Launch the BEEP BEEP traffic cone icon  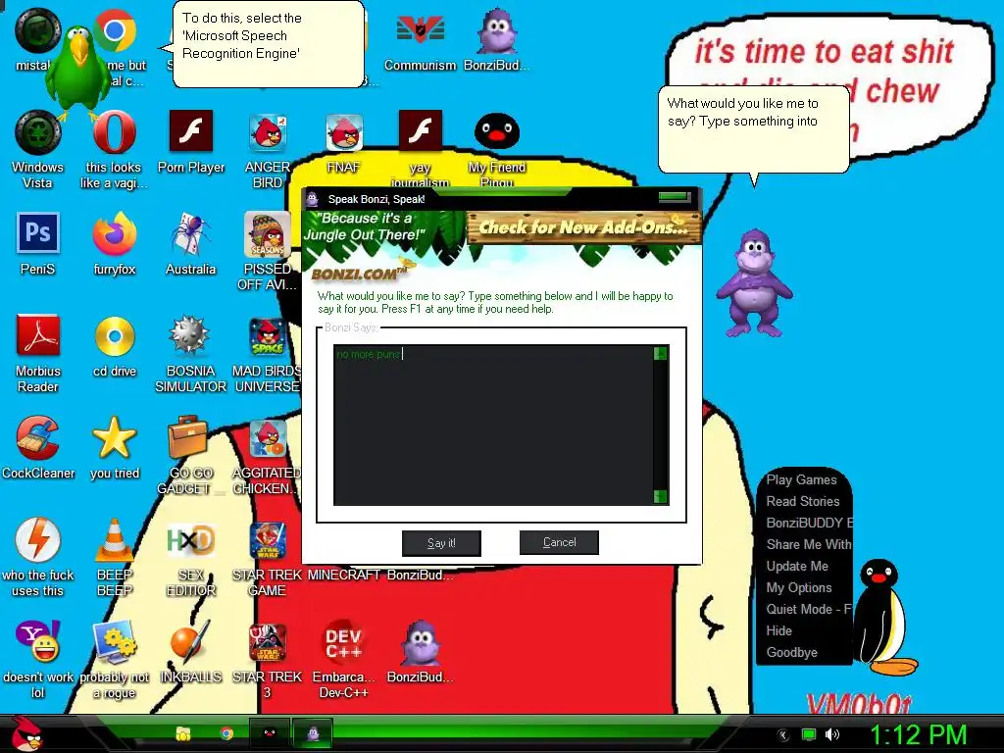(114, 540)
